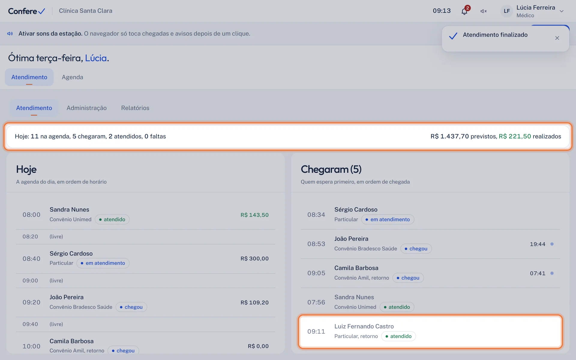
Task: Click the Clínica Santa Clara name
Action: (85, 11)
